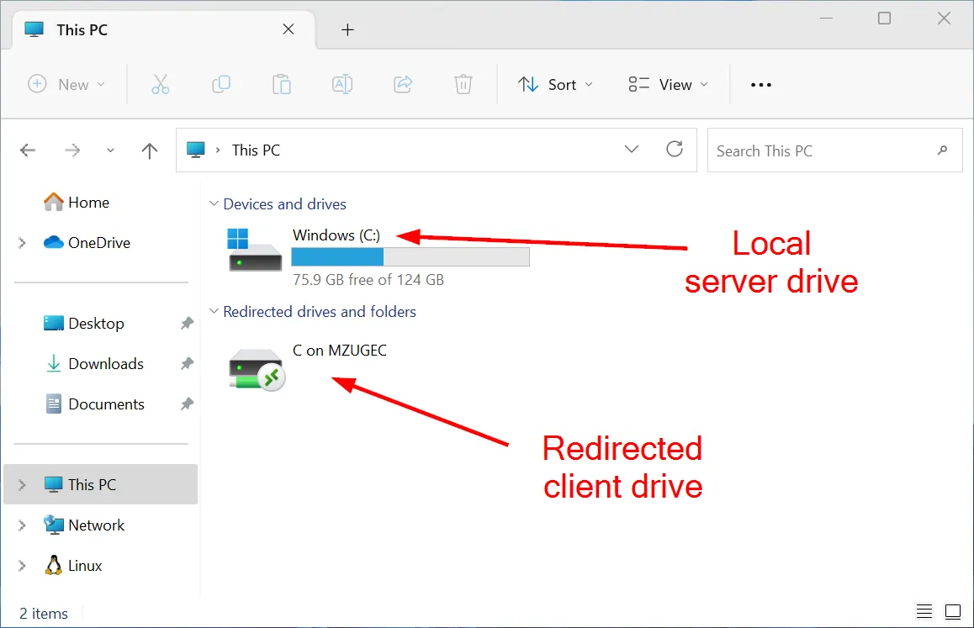974x628 pixels.
Task: Click the Share icon in toolbar
Action: [403, 84]
